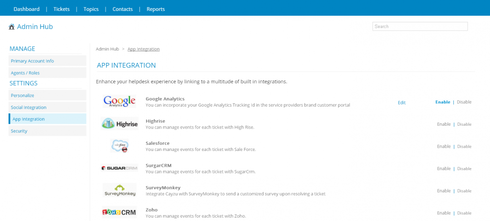Viewport: 490px width, 221px height.
Task: Click the Highrise integration title
Action: click(155, 121)
